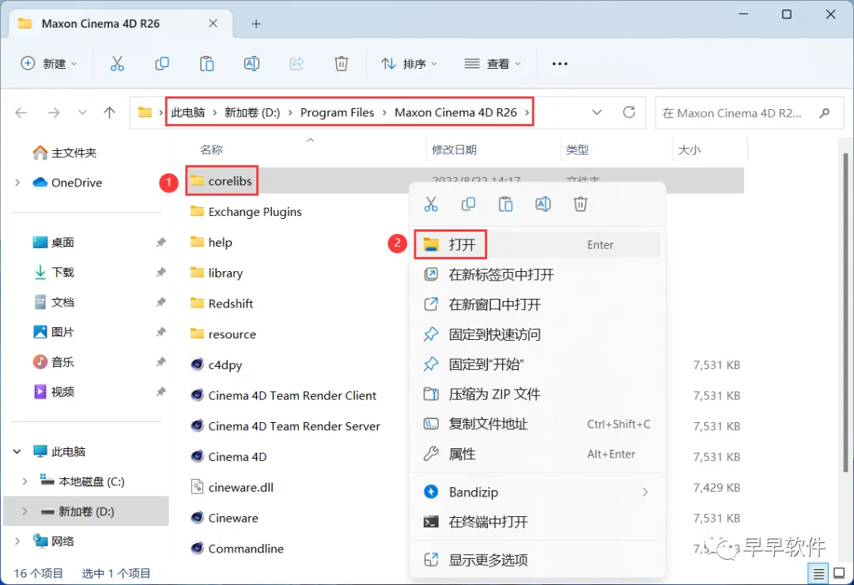Go back with the left arrow button
854x585 pixels.
point(21,113)
